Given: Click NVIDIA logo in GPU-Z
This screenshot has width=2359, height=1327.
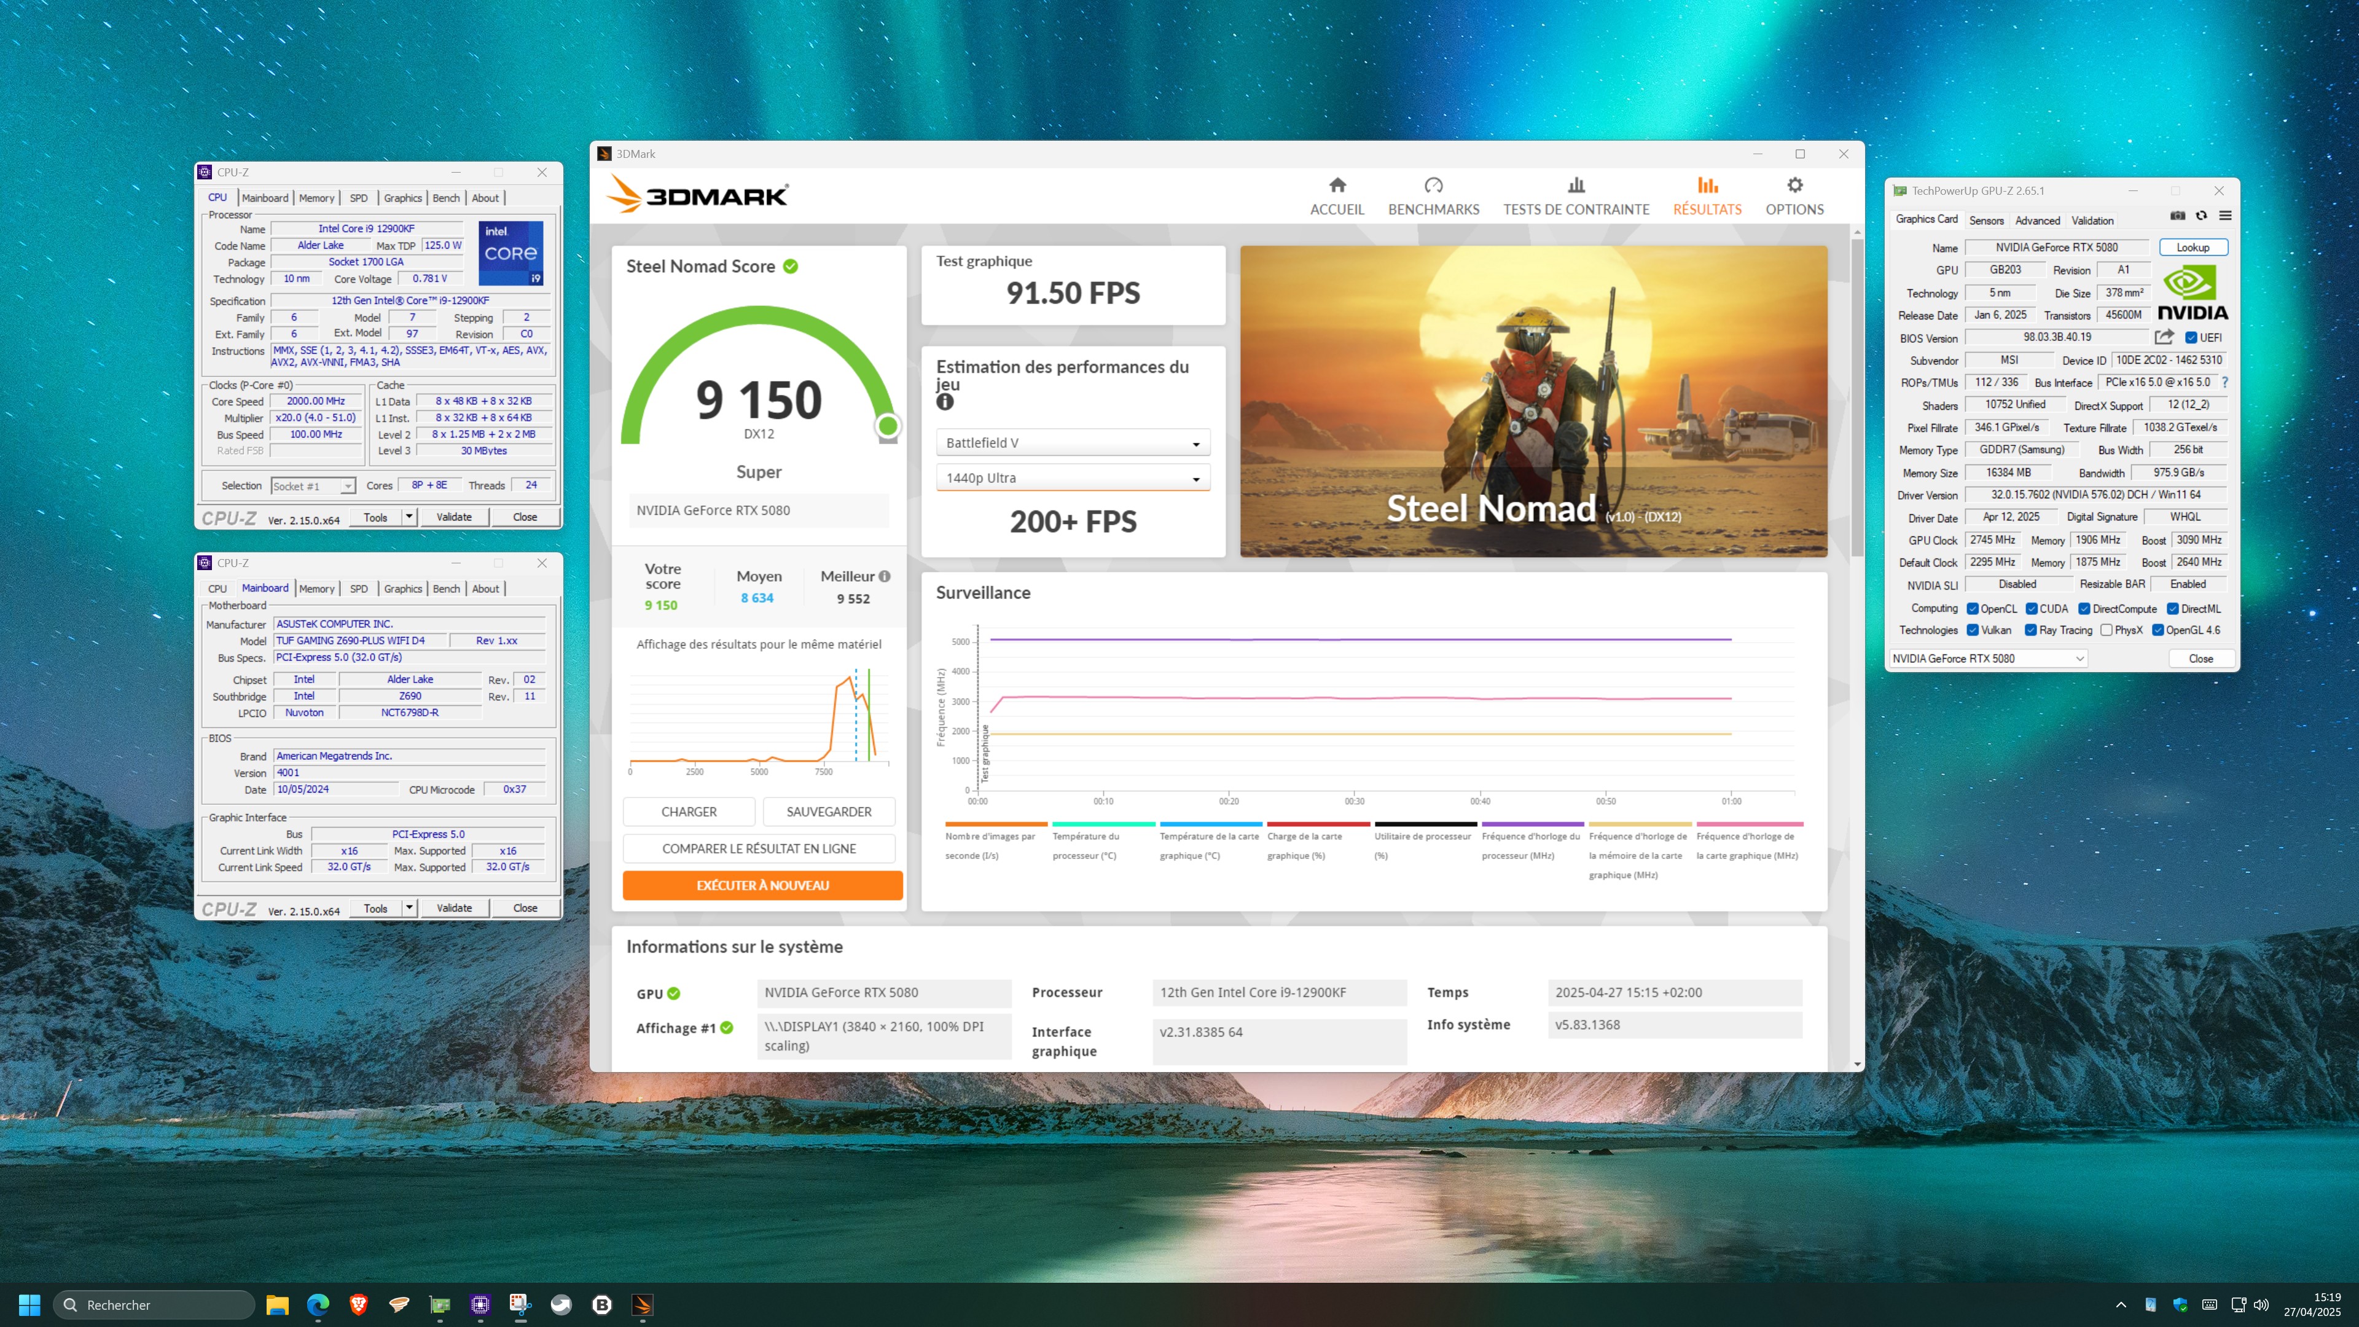Looking at the screenshot, I should point(2193,293).
